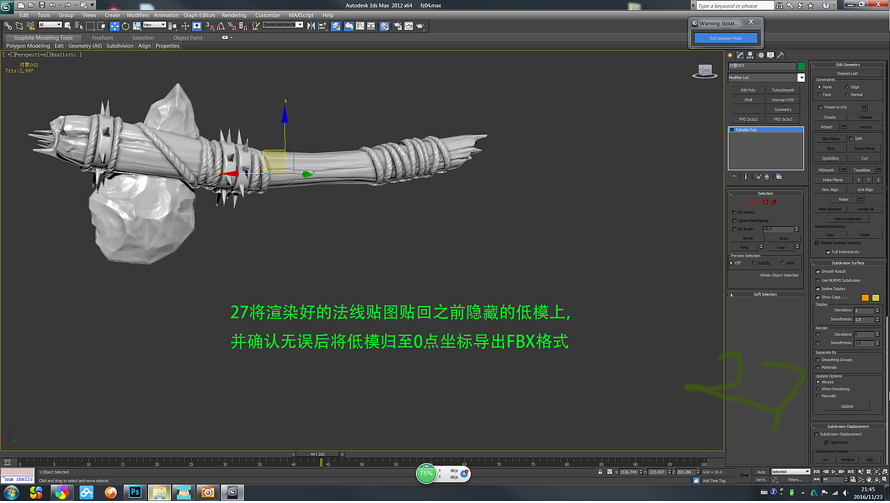Enable the By Vertex checkbox

(x=734, y=212)
